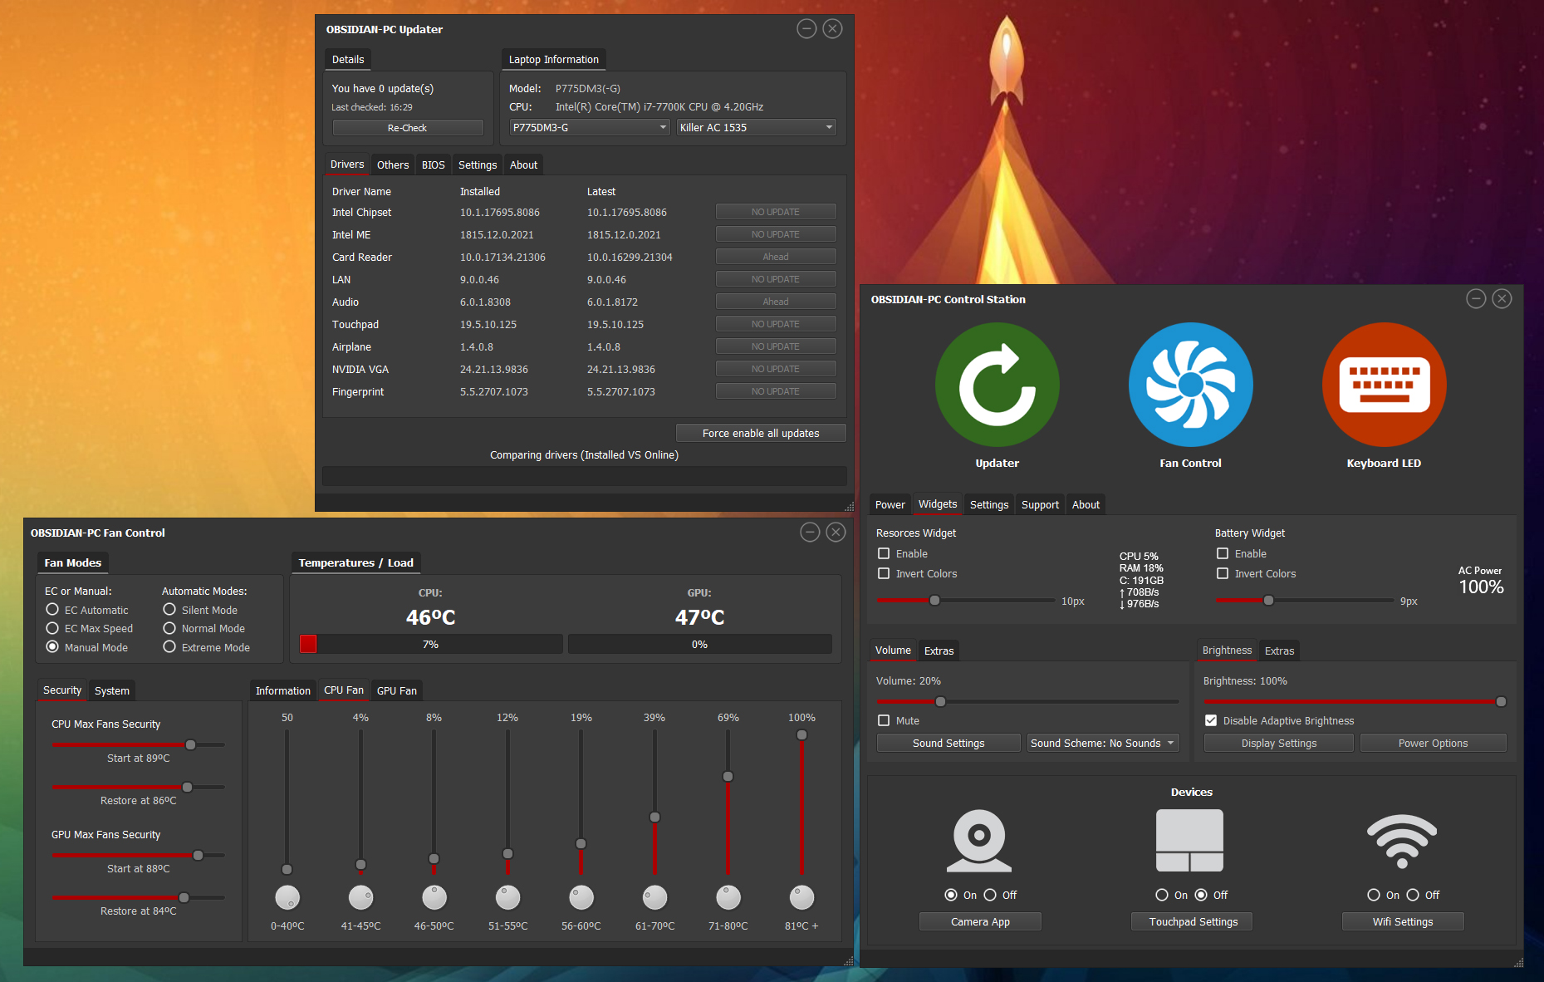Open the Camera App
Screen dimensions: 1544x982
(x=980, y=921)
